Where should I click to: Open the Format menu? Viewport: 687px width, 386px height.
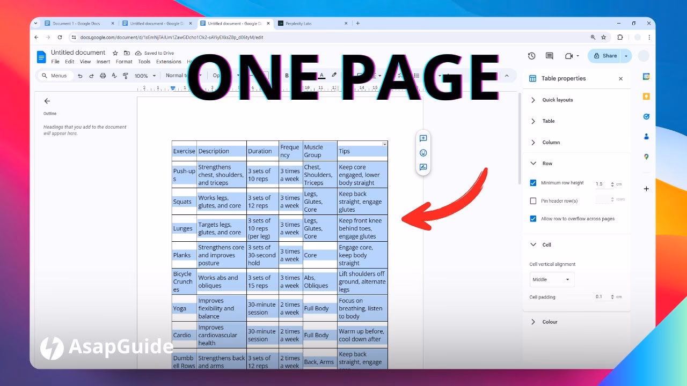click(123, 61)
